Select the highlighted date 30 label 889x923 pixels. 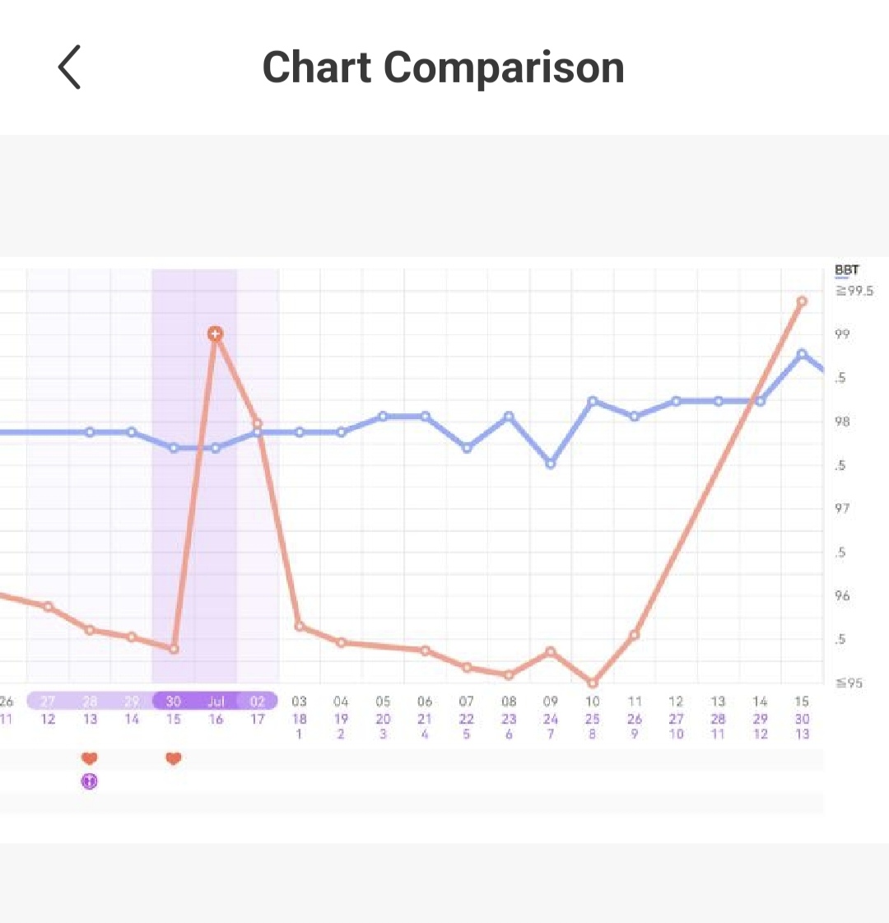point(173,702)
